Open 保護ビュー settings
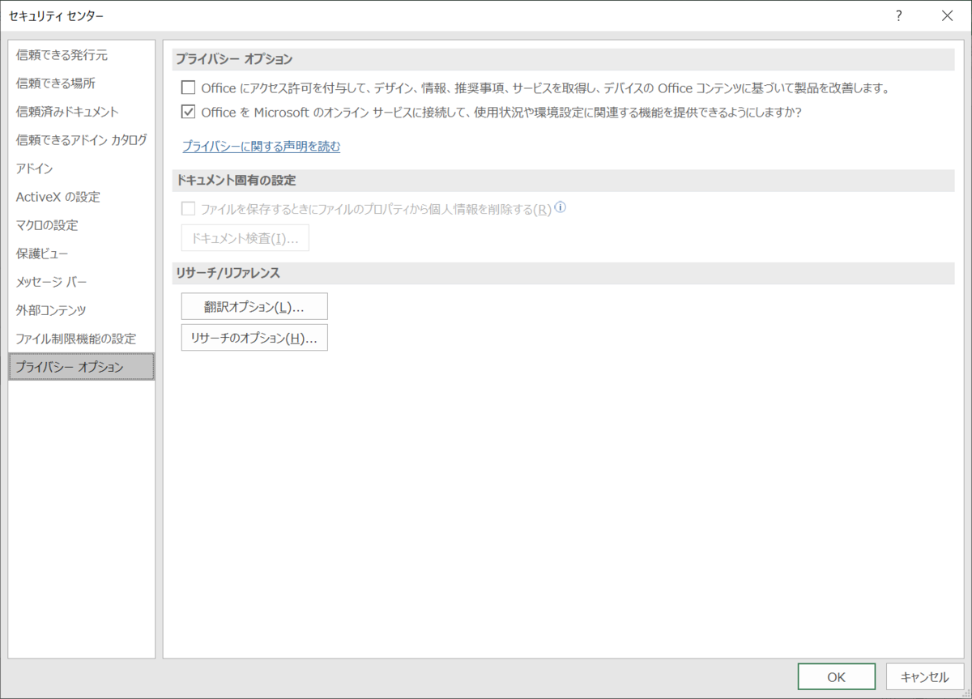The image size is (972, 699). click(x=81, y=254)
